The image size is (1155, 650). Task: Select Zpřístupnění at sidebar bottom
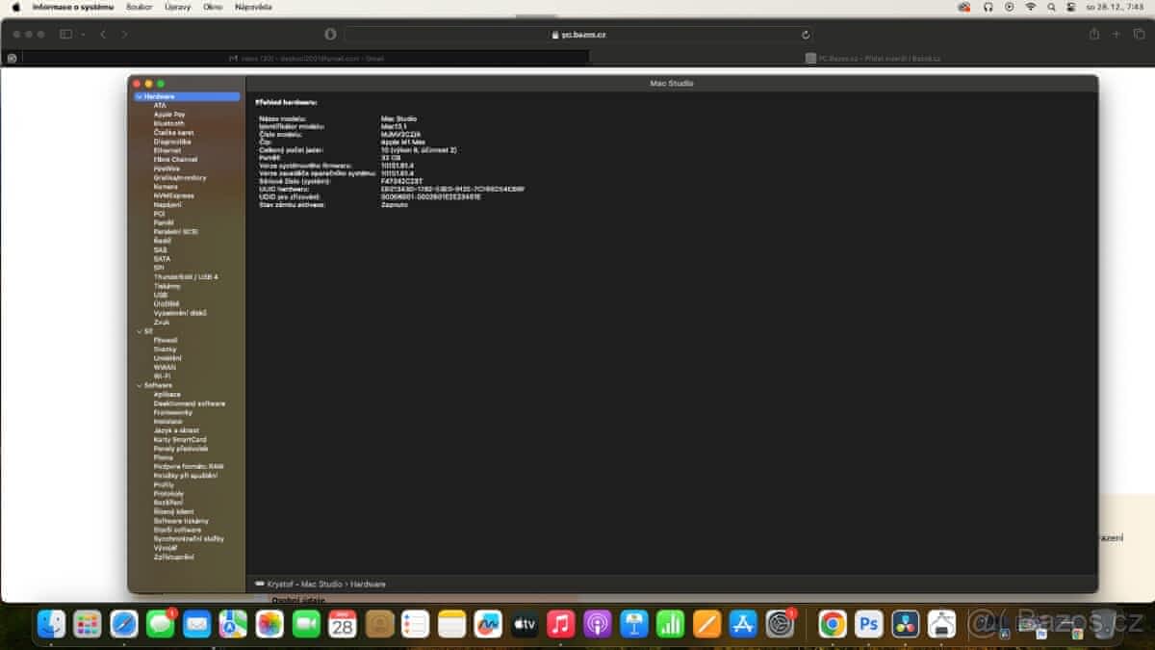click(x=174, y=557)
